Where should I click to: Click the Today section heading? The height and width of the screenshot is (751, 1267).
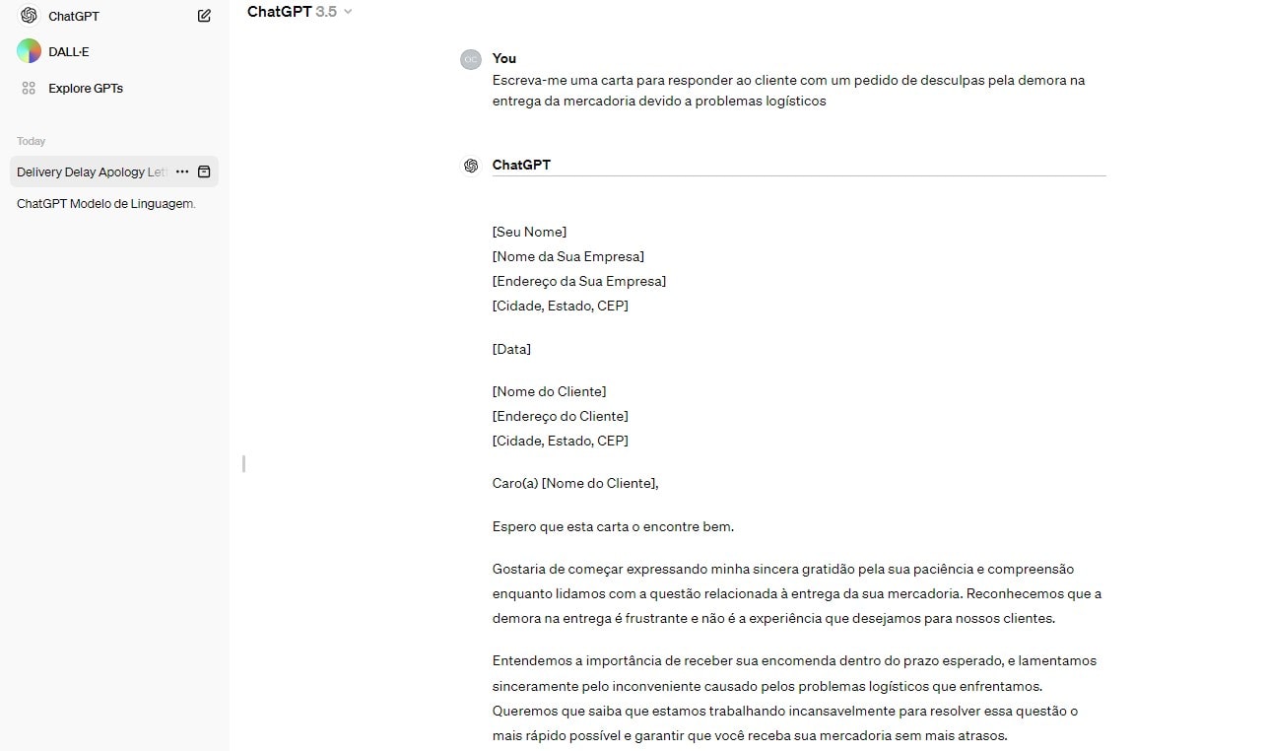[32, 141]
